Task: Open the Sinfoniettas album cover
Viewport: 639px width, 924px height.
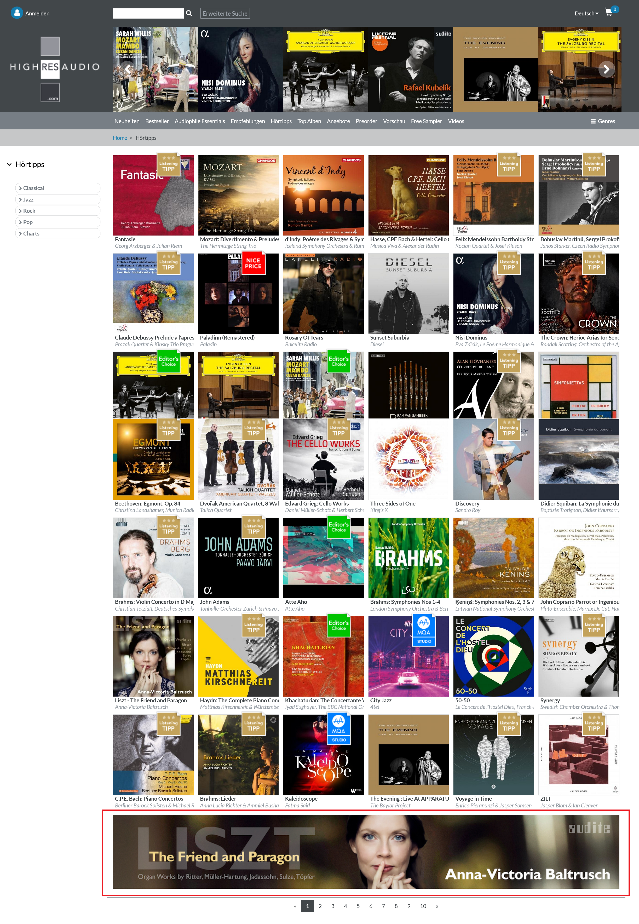Action: [x=579, y=385]
